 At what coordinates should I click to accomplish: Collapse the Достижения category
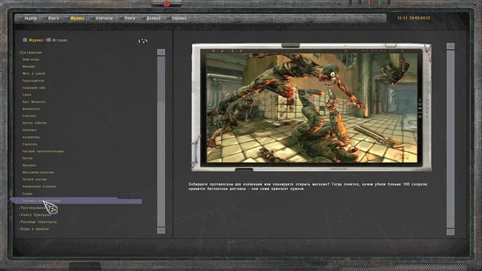[30, 52]
